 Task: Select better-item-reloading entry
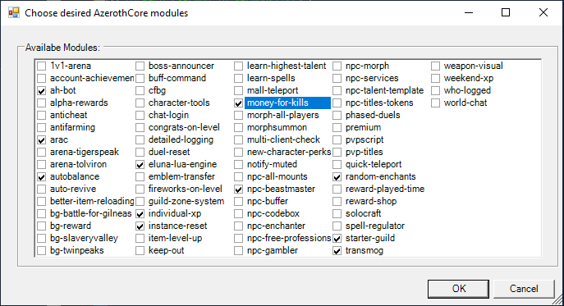(x=92, y=201)
